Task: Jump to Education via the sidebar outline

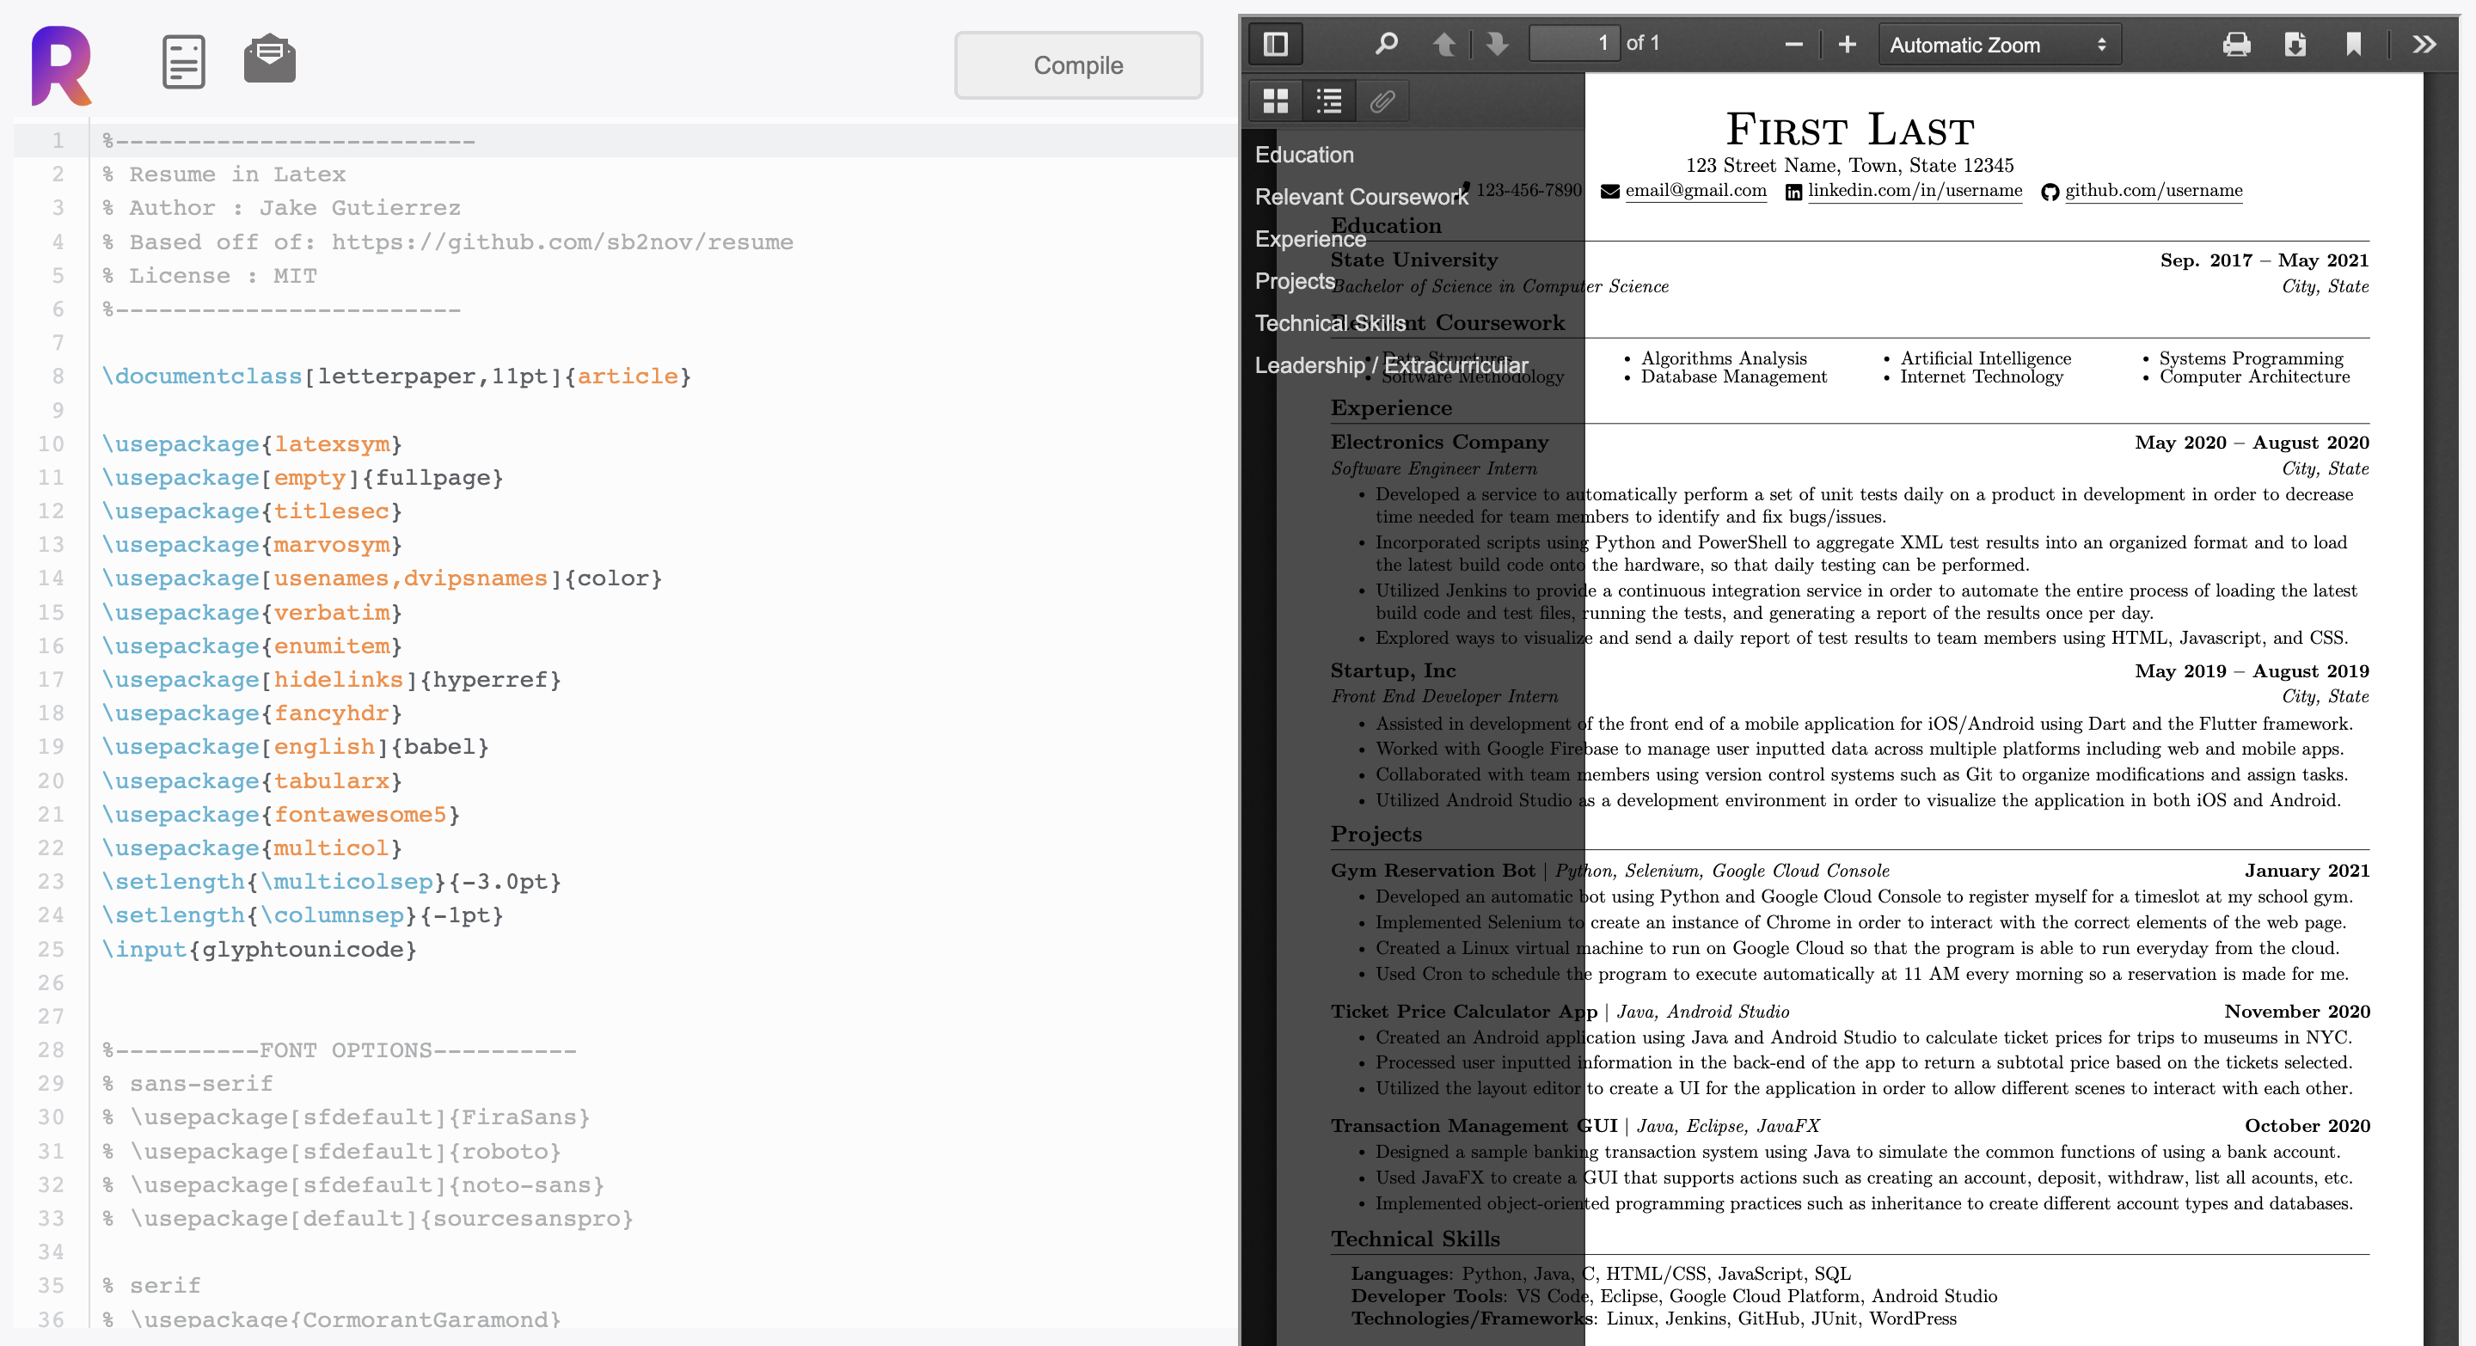Action: click(x=1304, y=155)
